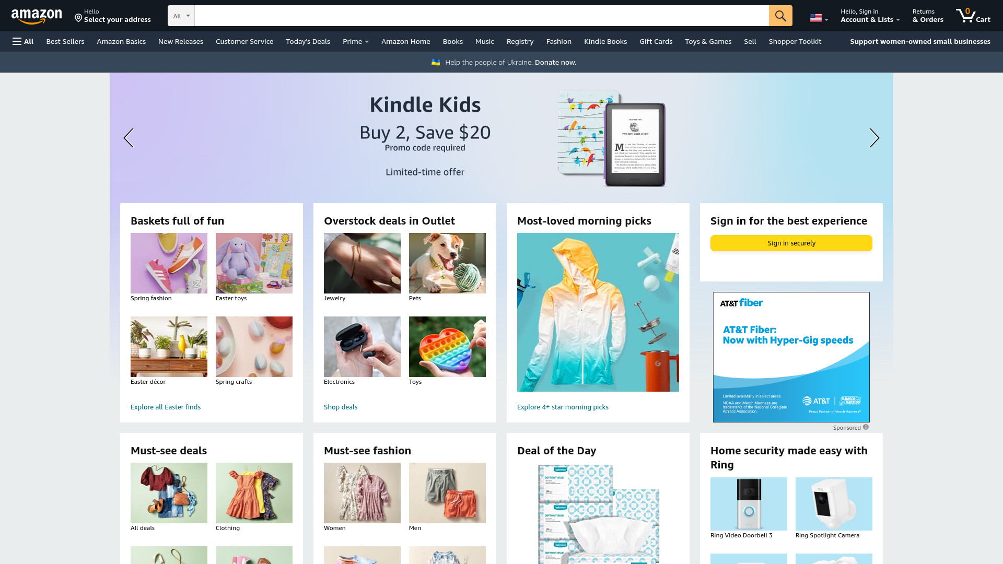Show previous banner with left arrow

click(129, 138)
